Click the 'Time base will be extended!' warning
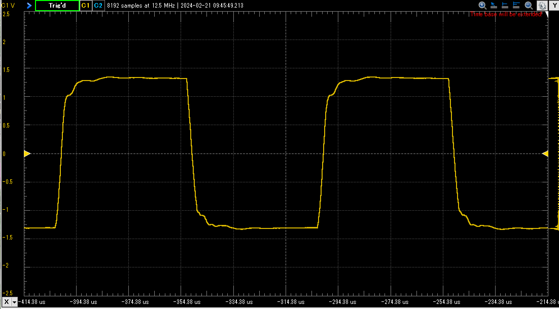The height and width of the screenshot is (309, 559). [x=506, y=14]
